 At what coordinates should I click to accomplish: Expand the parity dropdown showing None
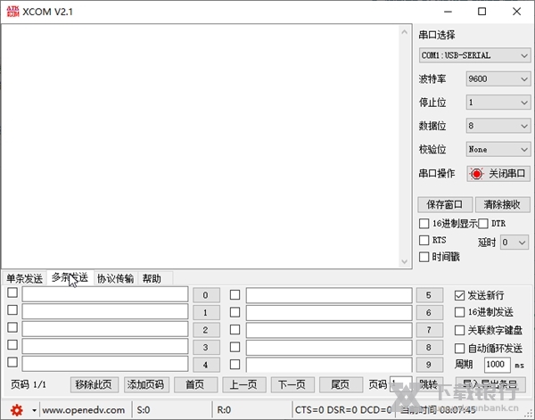pyautogui.click(x=498, y=150)
